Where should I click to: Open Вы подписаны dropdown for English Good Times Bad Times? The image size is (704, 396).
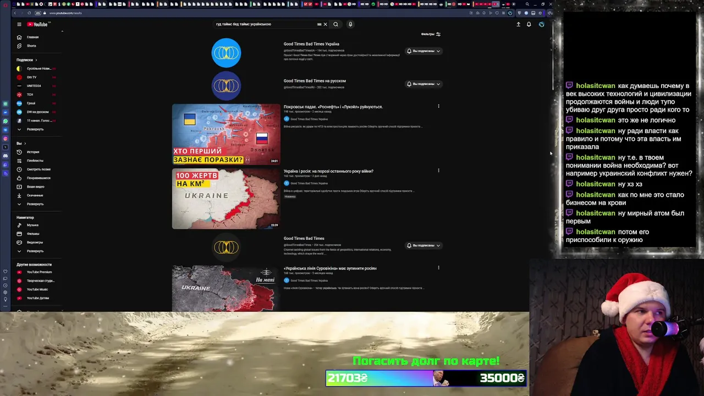coord(424,245)
